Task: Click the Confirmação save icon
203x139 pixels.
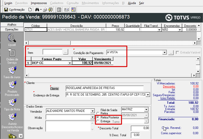Action: click(x=6, y=10)
